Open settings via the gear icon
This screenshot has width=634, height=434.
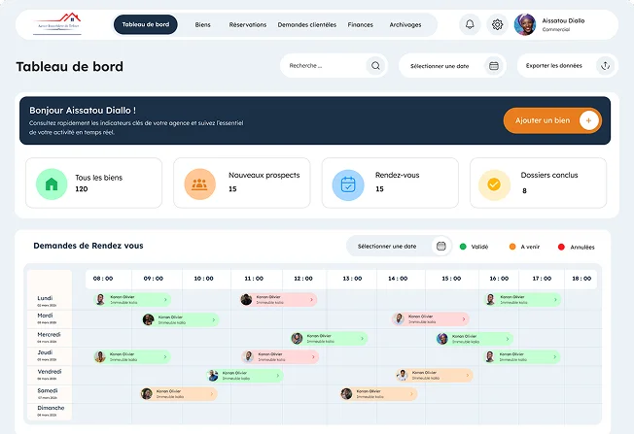click(497, 24)
